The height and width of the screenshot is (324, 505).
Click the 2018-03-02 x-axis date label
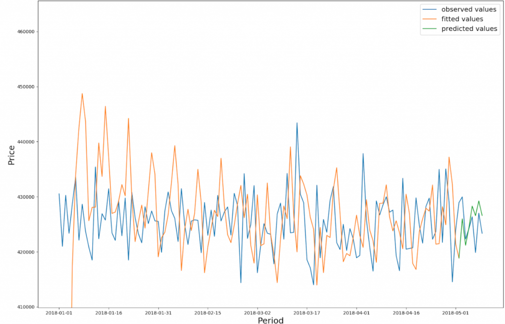(257, 312)
